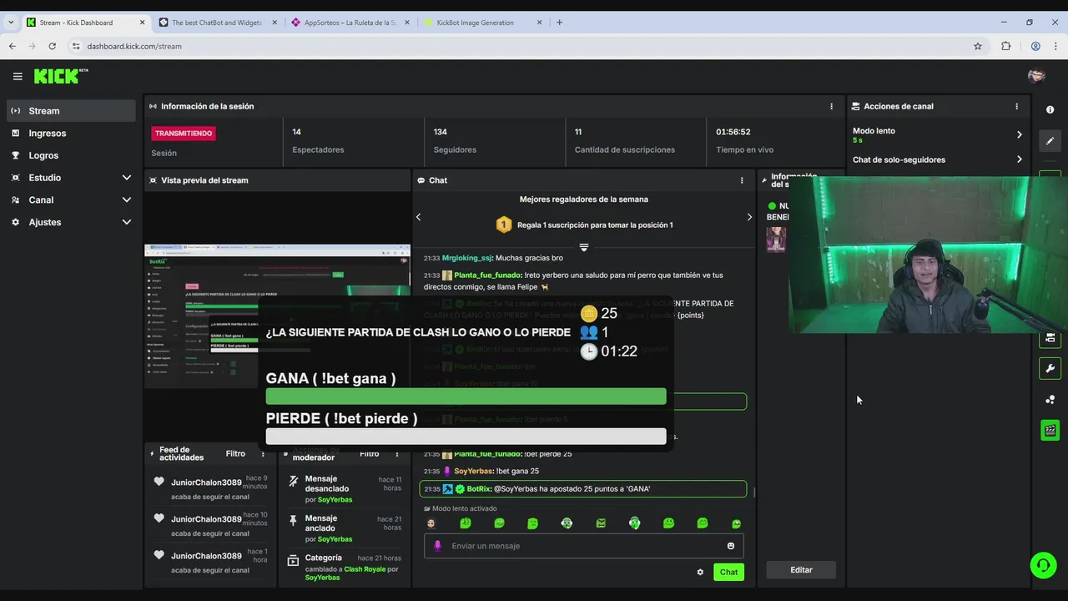Open Chat panel three-dot menu
The width and height of the screenshot is (1068, 601).
click(x=742, y=180)
